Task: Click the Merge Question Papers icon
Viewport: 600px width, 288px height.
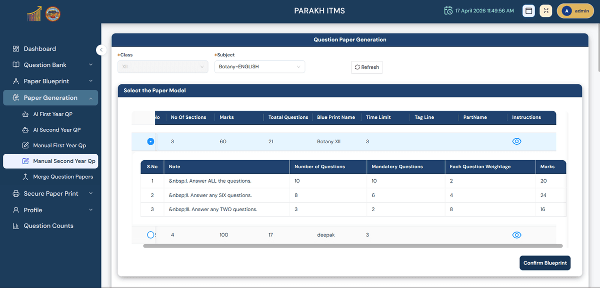Action: 25,177
